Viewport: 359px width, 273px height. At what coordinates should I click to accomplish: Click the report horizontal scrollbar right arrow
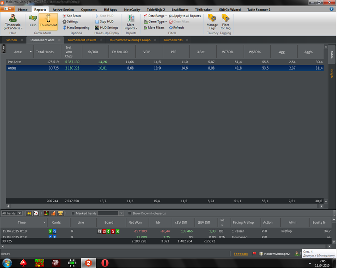[x=321, y=206]
